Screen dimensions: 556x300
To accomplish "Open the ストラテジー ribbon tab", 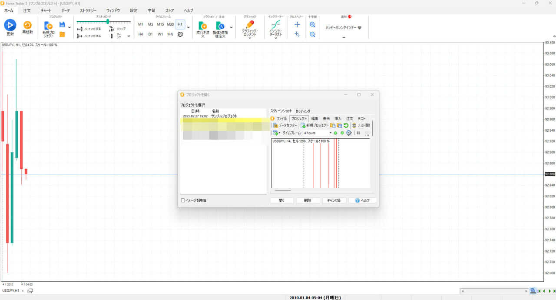I will [x=88, y=10].
